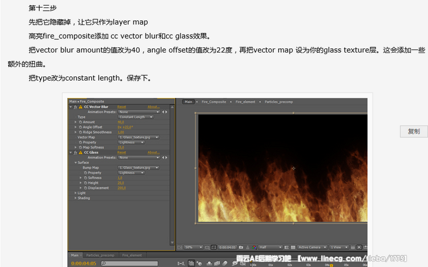Screen dimensions: 428x267
Task: Click Height value 20.0
Action: [120, 183]
